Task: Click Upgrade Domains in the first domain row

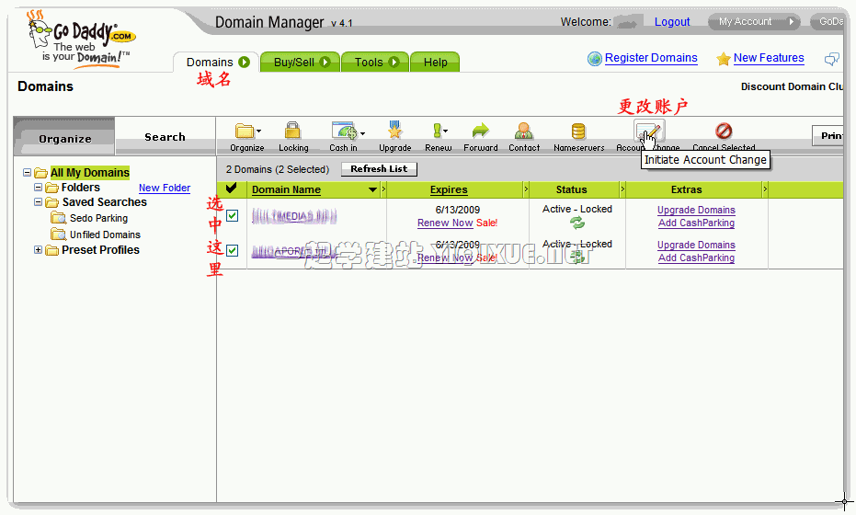Action: (x=696, y=210)
